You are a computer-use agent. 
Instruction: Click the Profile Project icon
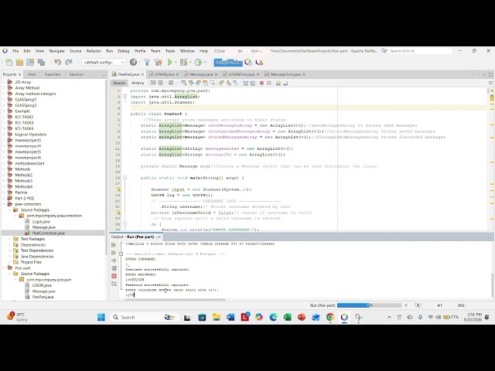pyautogui.click(x=198, y=62)
